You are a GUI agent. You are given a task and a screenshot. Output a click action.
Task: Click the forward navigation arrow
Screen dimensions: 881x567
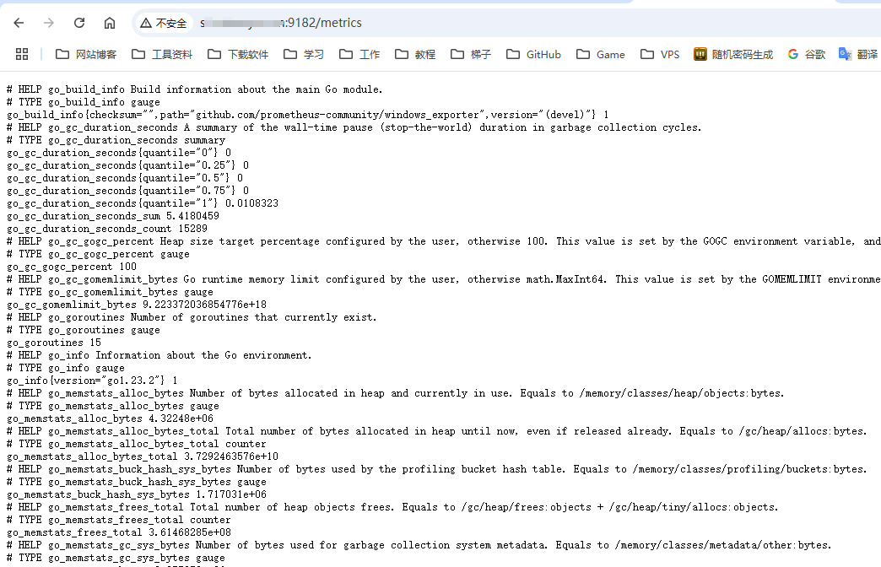49,23
